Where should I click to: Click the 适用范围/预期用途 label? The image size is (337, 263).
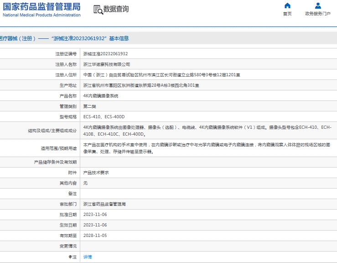(x=59, y=148)
